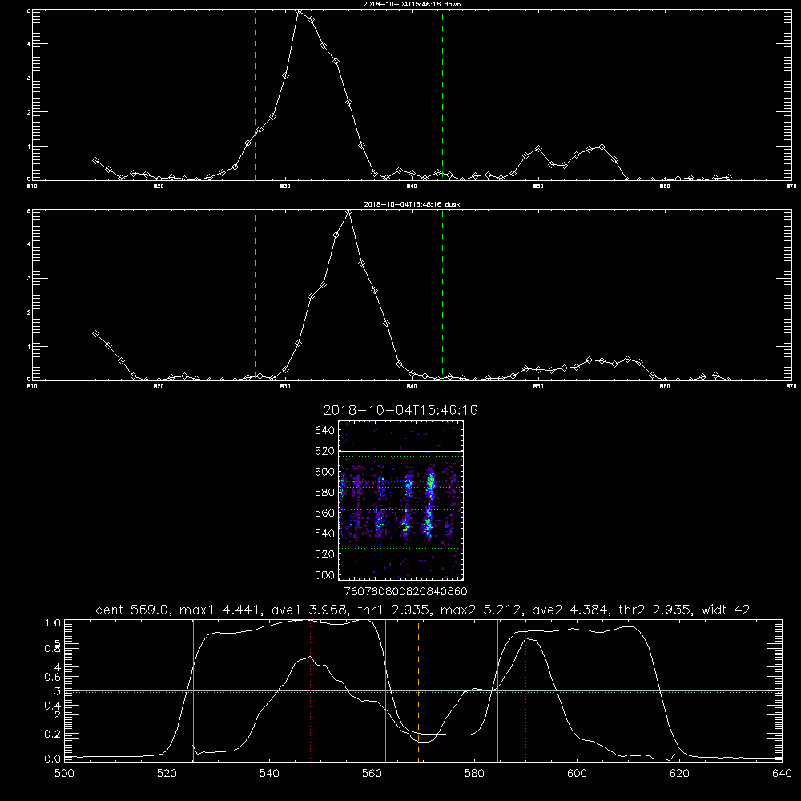
Task: Click the 560 label on spectrogram y-axis
Action: (x=325, y=513)
